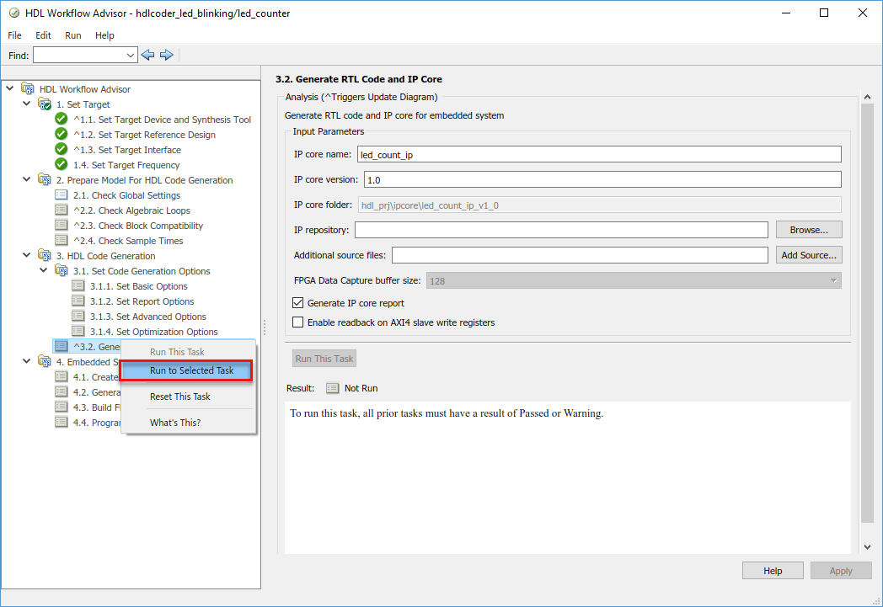Click task icon for the 3.2 Generate row
The width and height of the screenshot is (883, 607).
tap(62, 346)
